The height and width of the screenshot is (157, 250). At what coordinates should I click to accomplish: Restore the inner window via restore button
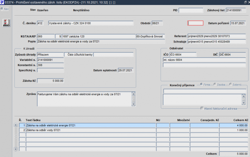245,2
